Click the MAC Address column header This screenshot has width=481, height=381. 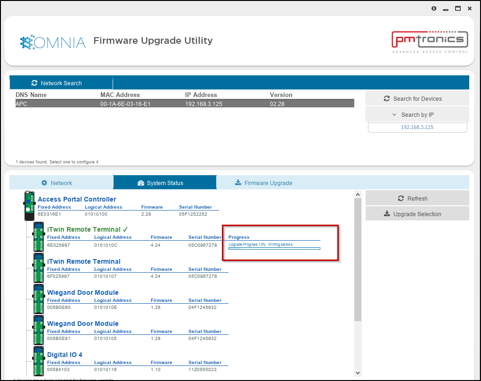(120, 95)
